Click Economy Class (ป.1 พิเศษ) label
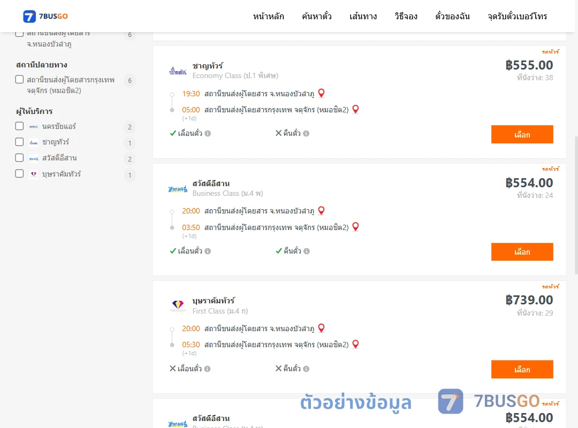578x428 pixels. [235, 75]
